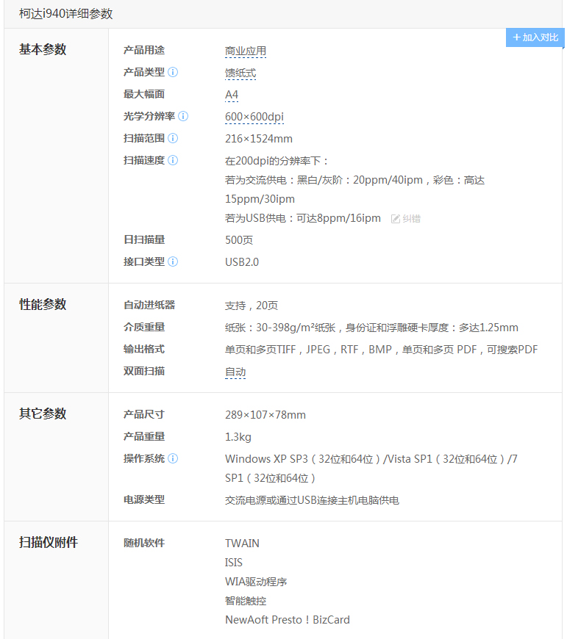This screenshot has width=567, height=639.
Task: Click the 289×107×78mm dimension value
Action: click(265, 415)
